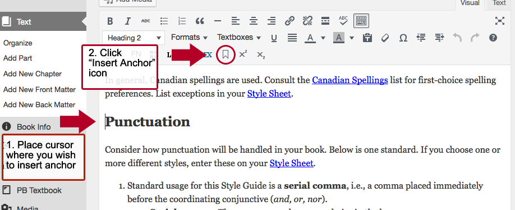Enter distraction-free fullscreen mode
The height and width of the screenshot is (210, 515).
[499, 21]
